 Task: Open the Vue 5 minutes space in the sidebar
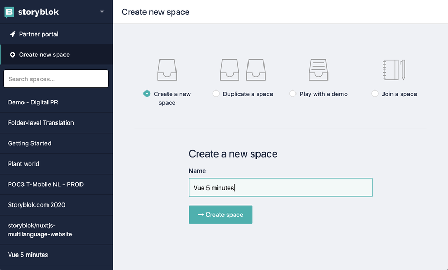57,255
